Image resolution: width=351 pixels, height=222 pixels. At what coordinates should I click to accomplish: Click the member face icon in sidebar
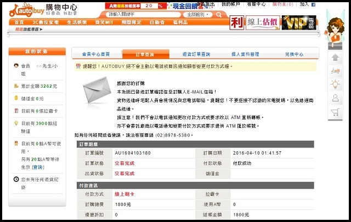click(x=16, y=66)
